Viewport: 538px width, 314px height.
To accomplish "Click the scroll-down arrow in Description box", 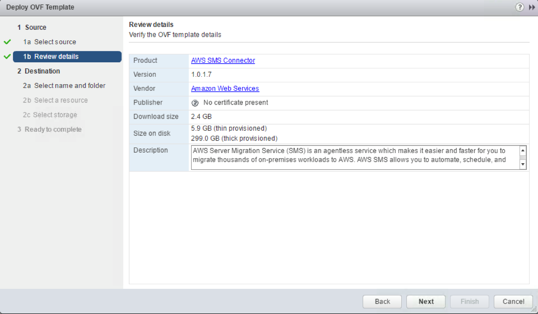I will click(524, 165).
